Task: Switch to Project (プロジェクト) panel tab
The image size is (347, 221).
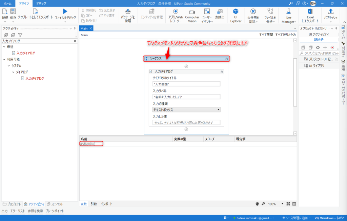Action: [x=12, y=204]
